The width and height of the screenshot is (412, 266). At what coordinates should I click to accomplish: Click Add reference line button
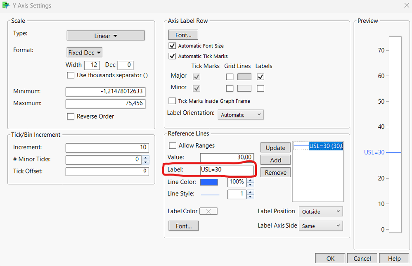tap(275, 160)
